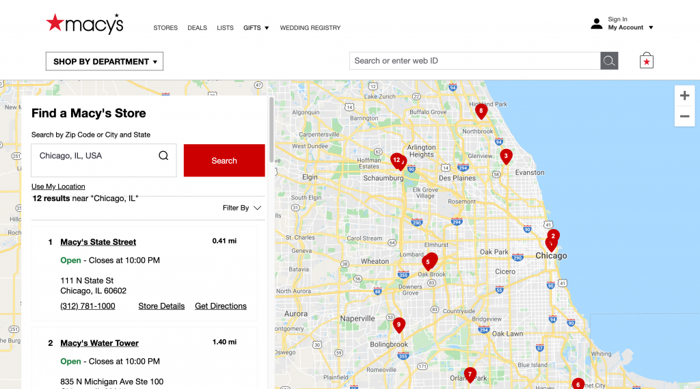Select map pin number 9
The image size is (700, 389).
pyautogui.click(x=399, y=325)
